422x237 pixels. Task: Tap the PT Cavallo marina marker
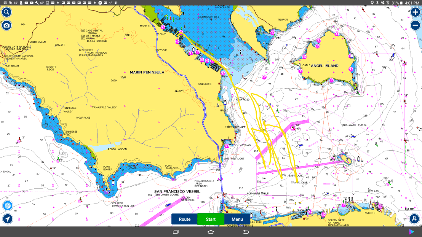tap(227, 145)
